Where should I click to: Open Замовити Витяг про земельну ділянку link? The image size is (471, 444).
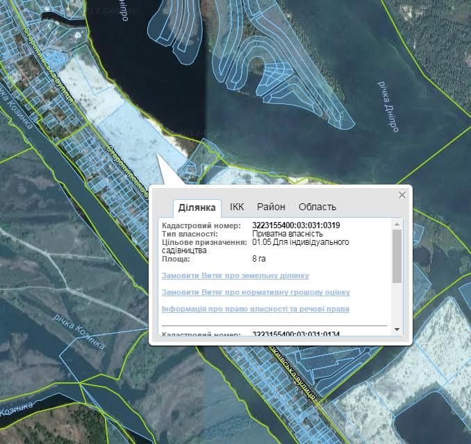[x=235, y=275]
